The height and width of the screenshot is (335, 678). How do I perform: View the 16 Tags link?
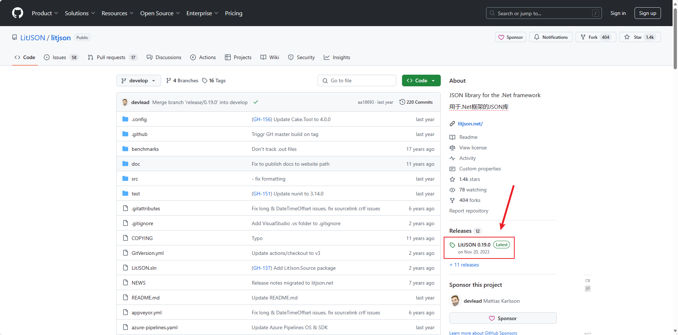(x=214, y=80)
